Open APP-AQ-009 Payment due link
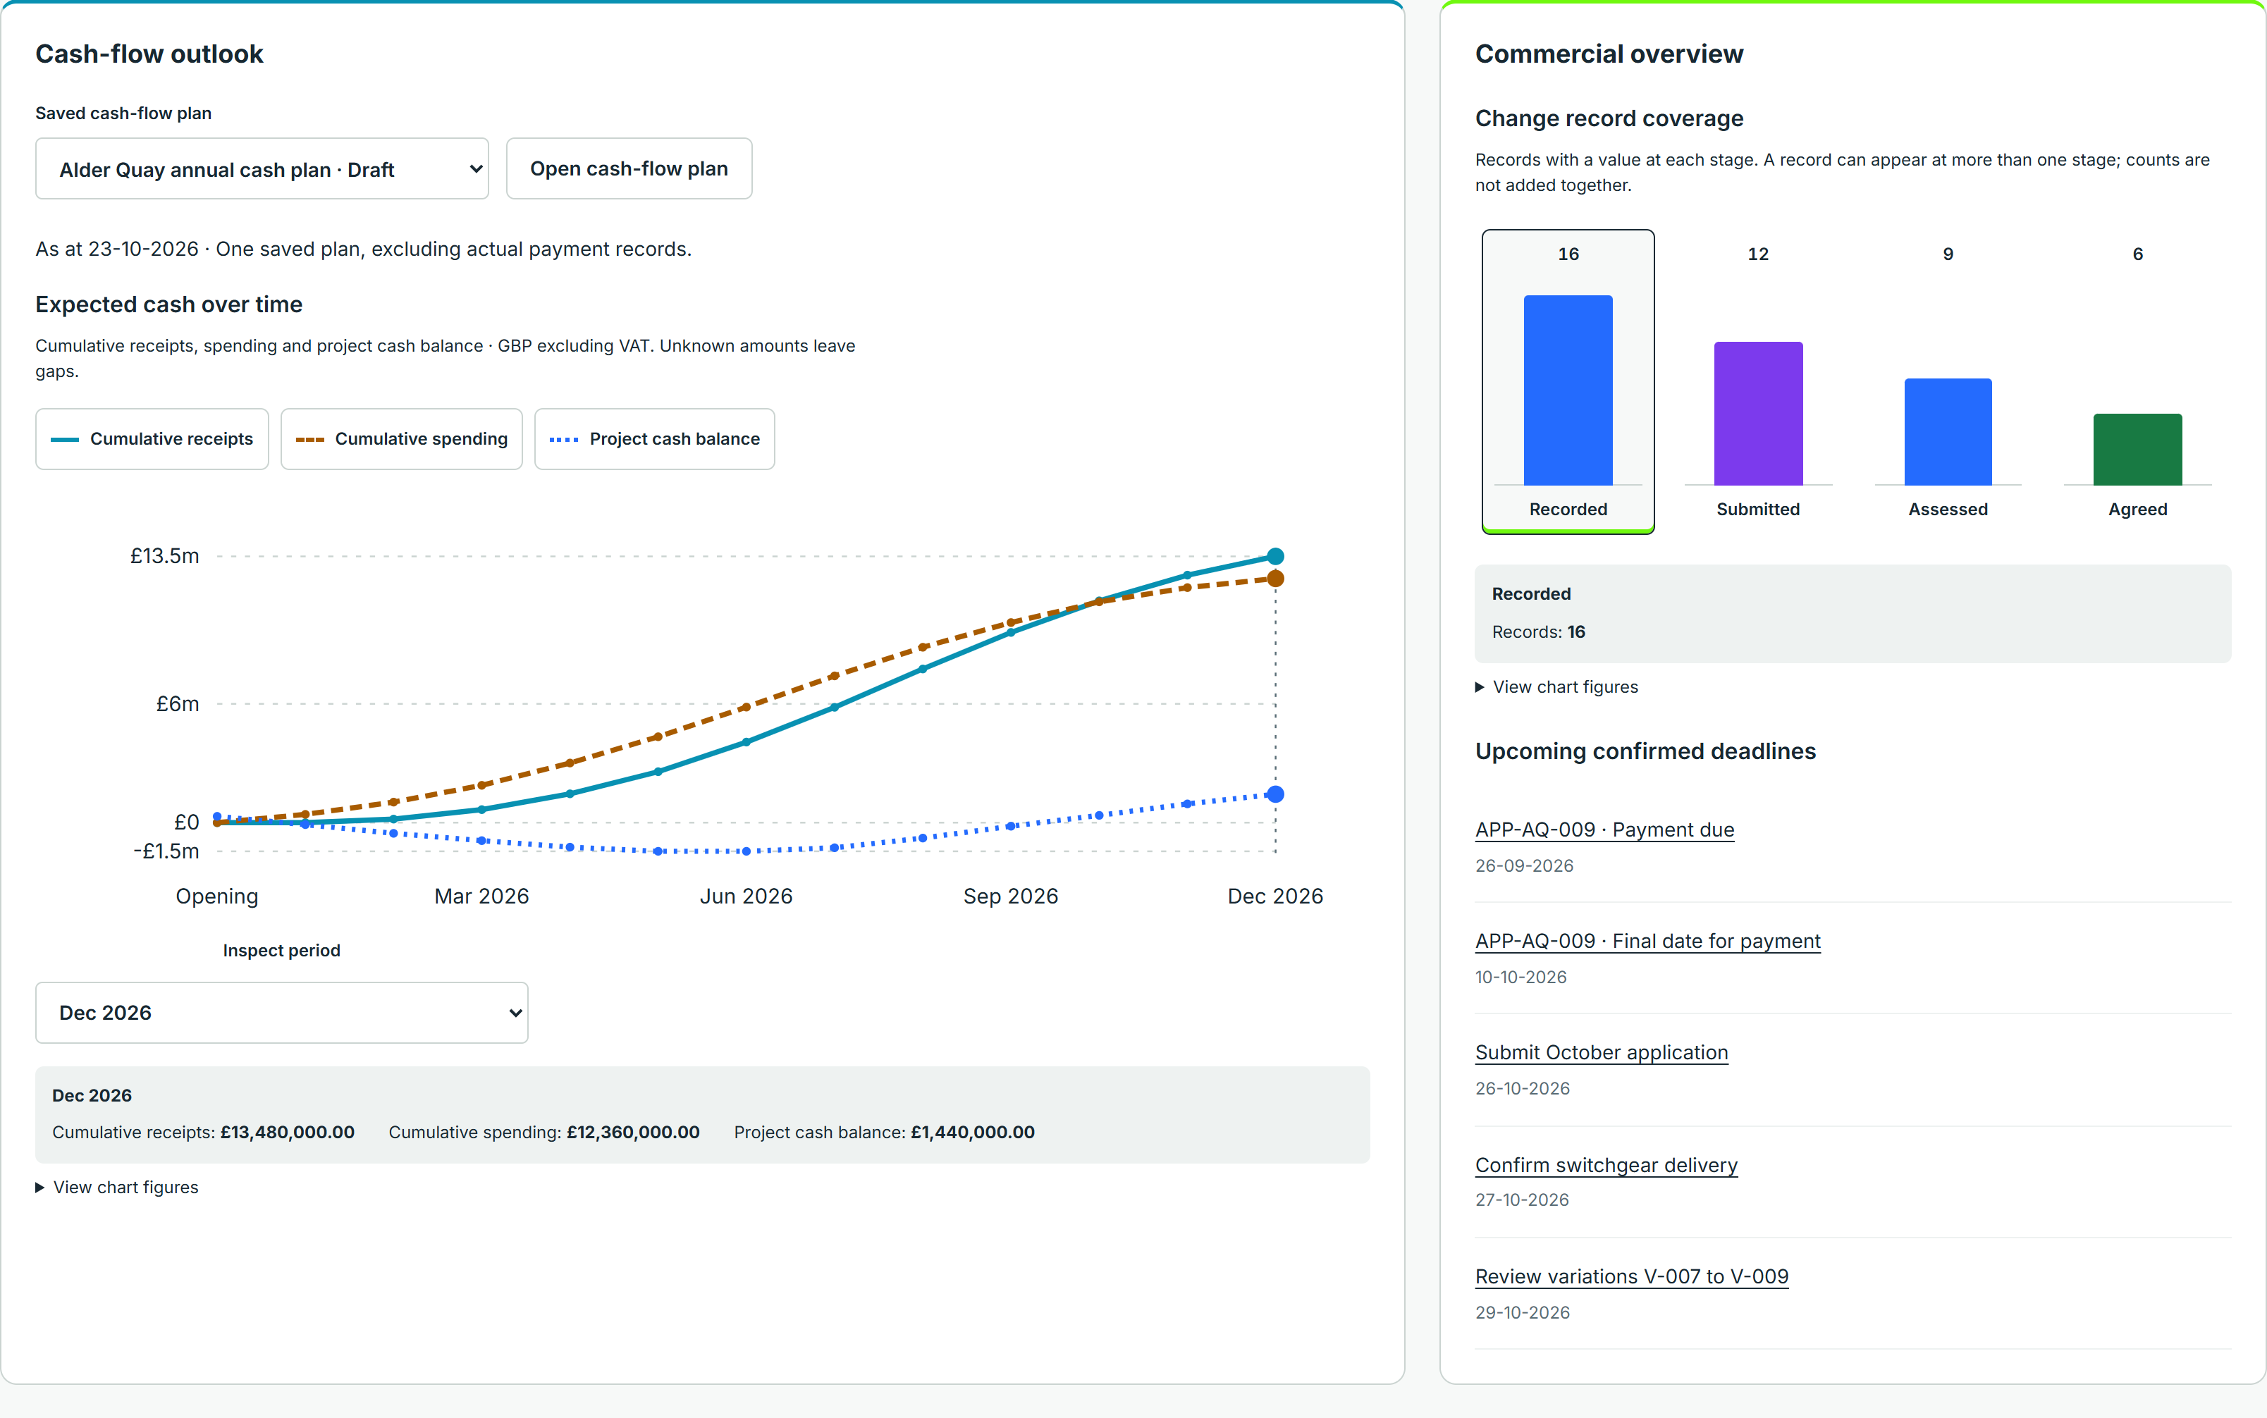Image resolution: width=2267 pixels, height=1418 pixels. click(x=1605, y=830)
